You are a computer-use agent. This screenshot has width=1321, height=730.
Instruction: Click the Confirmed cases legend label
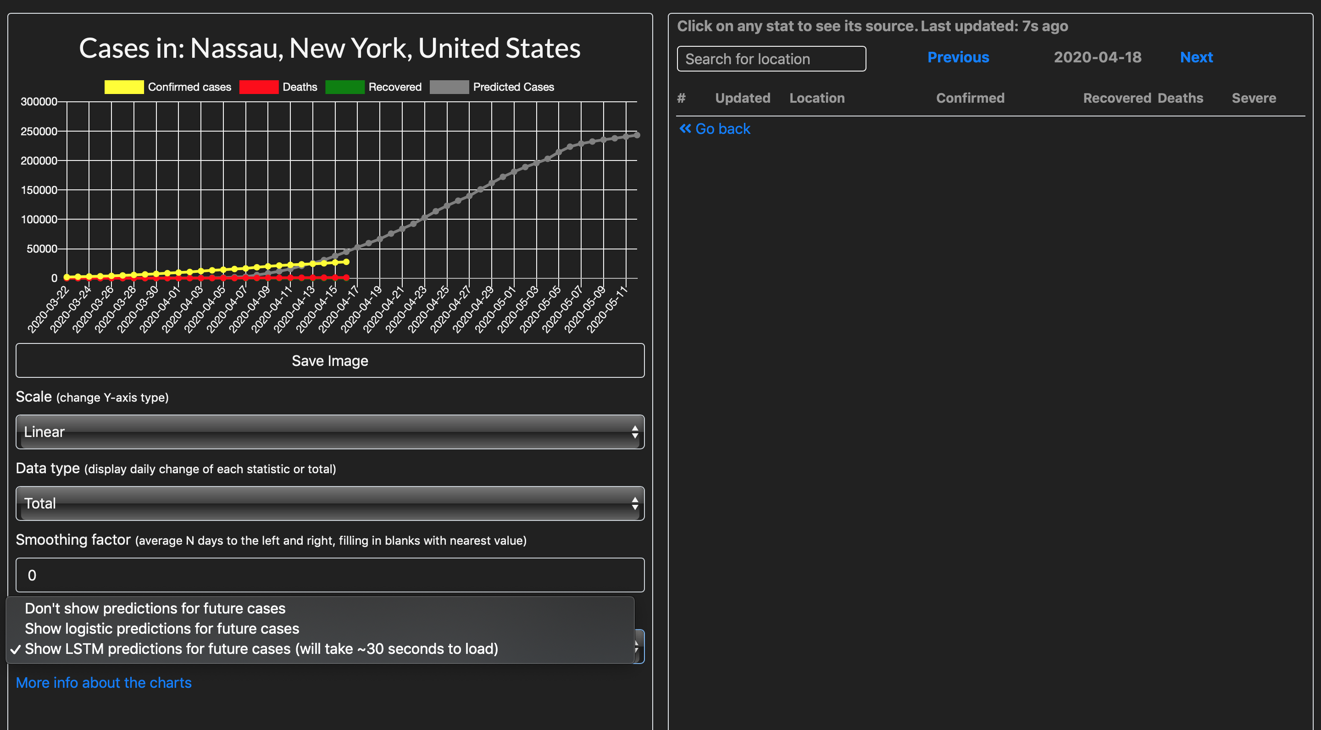[x=189, y=87]
